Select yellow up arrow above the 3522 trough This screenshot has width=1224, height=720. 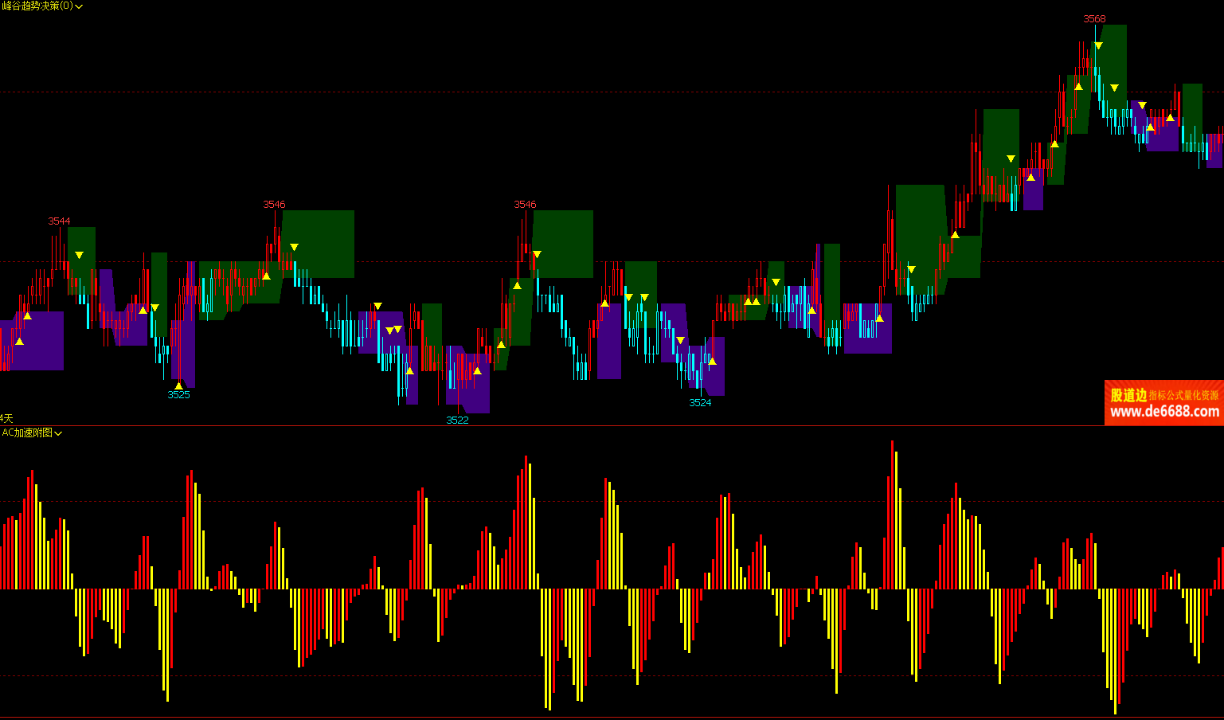(x=477, y=370)
